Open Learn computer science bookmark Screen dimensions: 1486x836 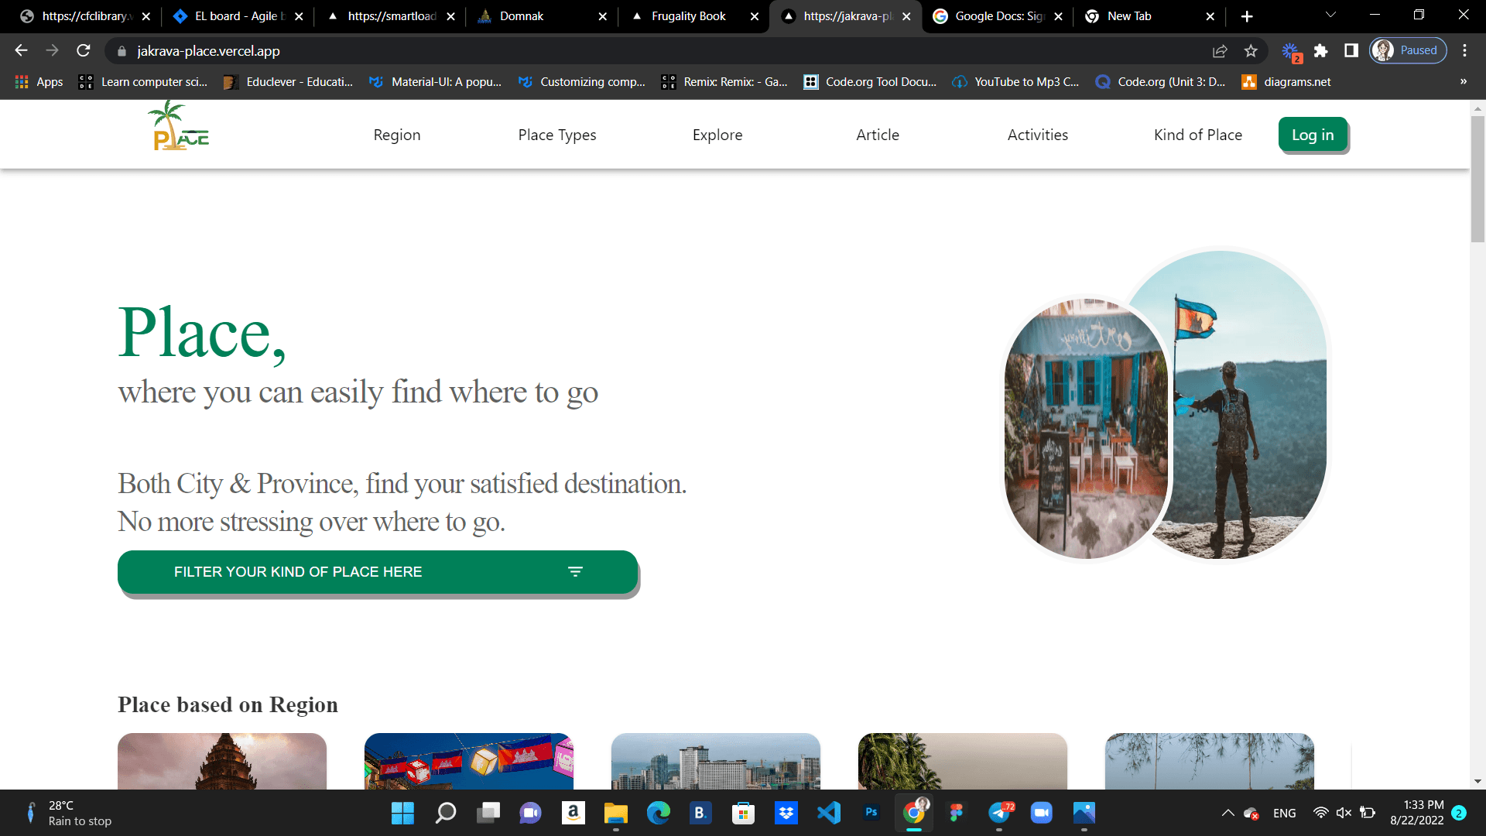[143, 81]
